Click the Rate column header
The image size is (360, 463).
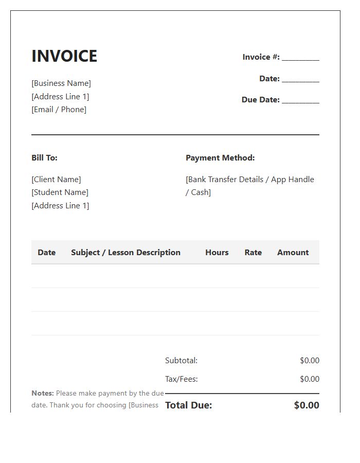253,253
